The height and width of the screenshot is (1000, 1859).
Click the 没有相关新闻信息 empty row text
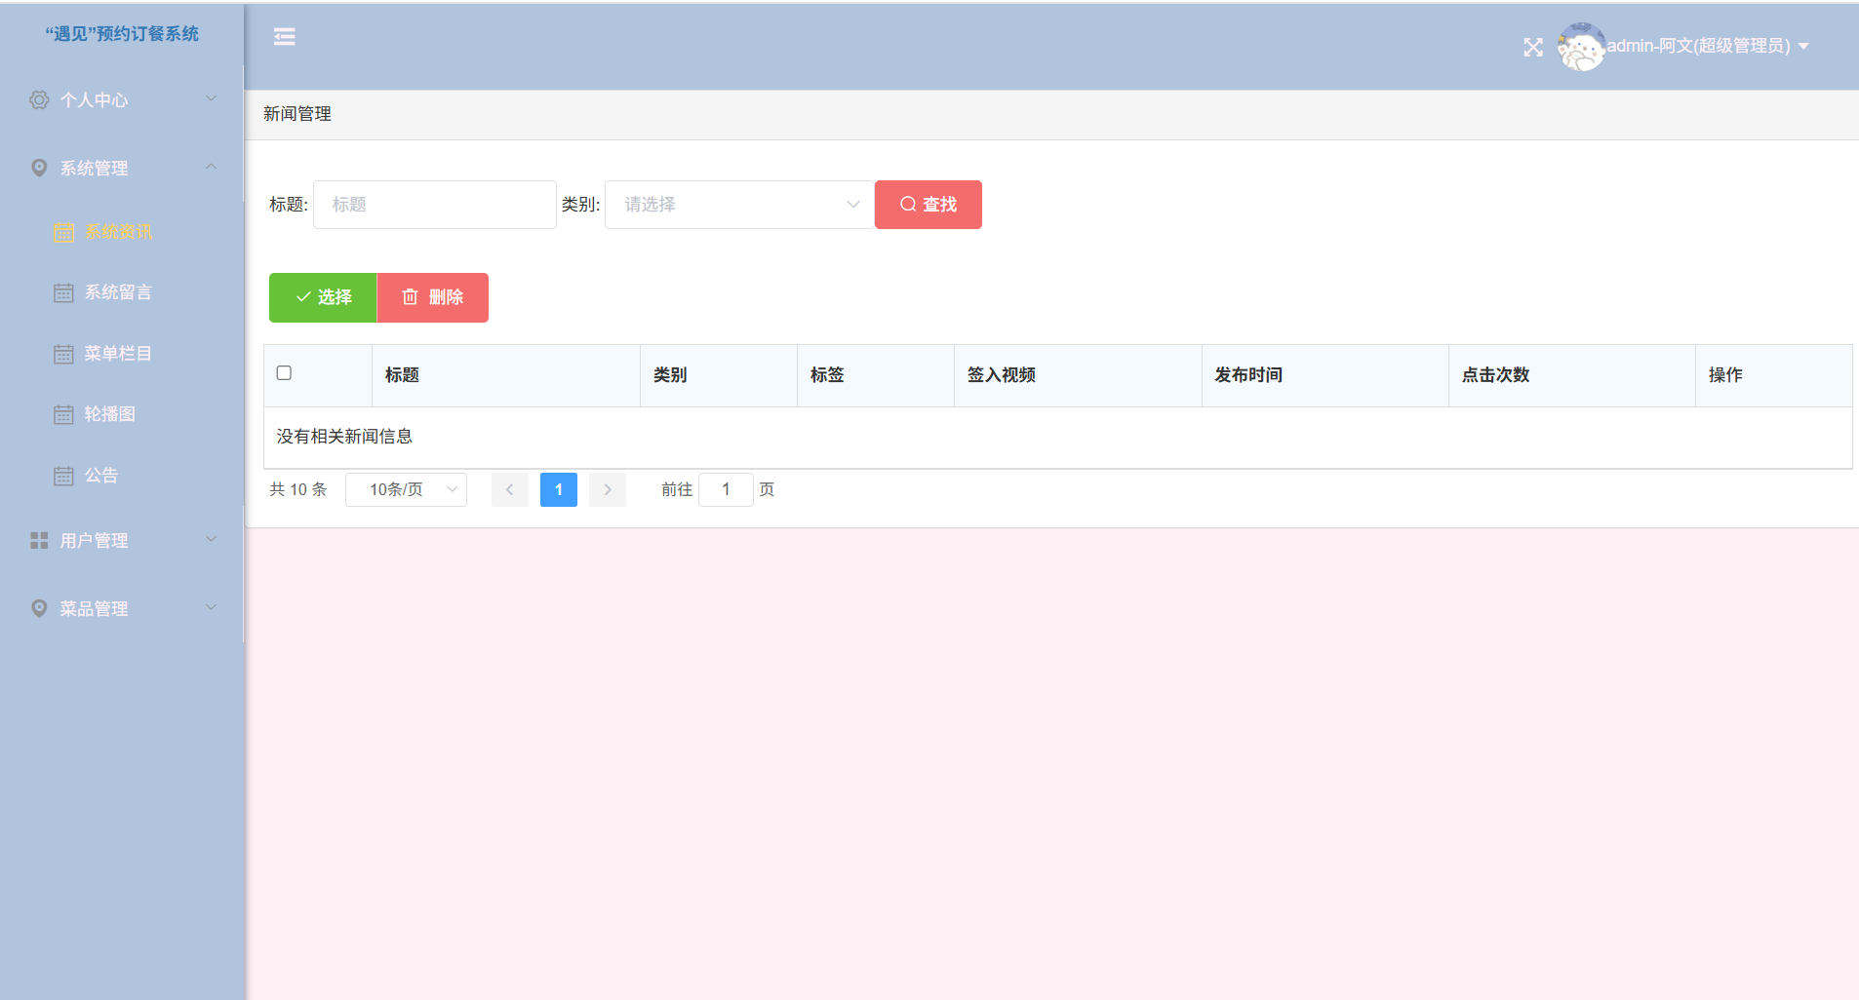(344, 437)
